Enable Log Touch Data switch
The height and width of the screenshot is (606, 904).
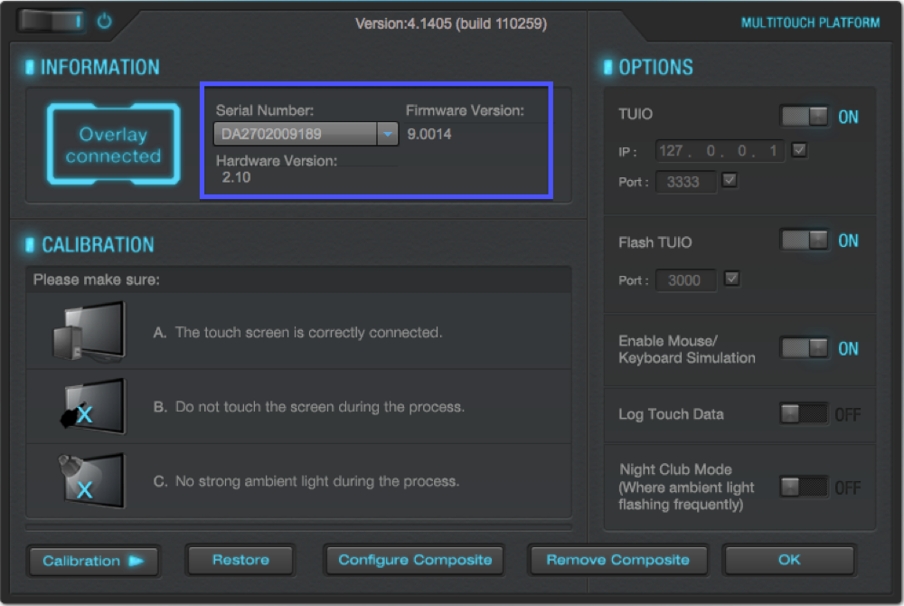[x=805, y=414]
